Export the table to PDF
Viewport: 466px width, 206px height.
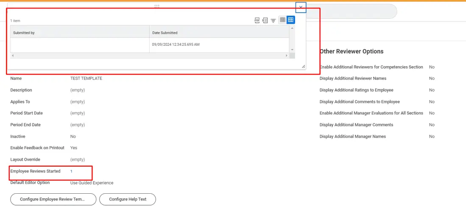tap(257, 20)
